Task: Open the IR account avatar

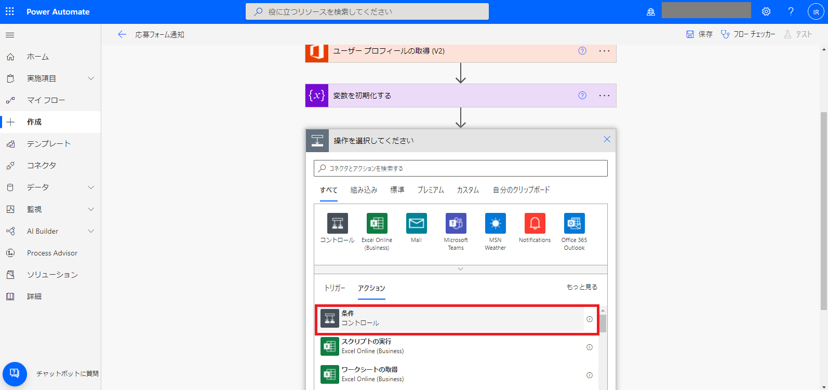Action: pyautogui.click(x=816, y=12)
